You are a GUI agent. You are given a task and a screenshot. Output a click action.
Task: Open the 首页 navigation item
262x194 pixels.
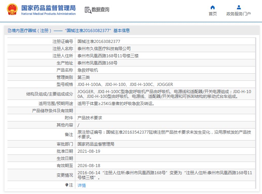(x=213, y=14)
